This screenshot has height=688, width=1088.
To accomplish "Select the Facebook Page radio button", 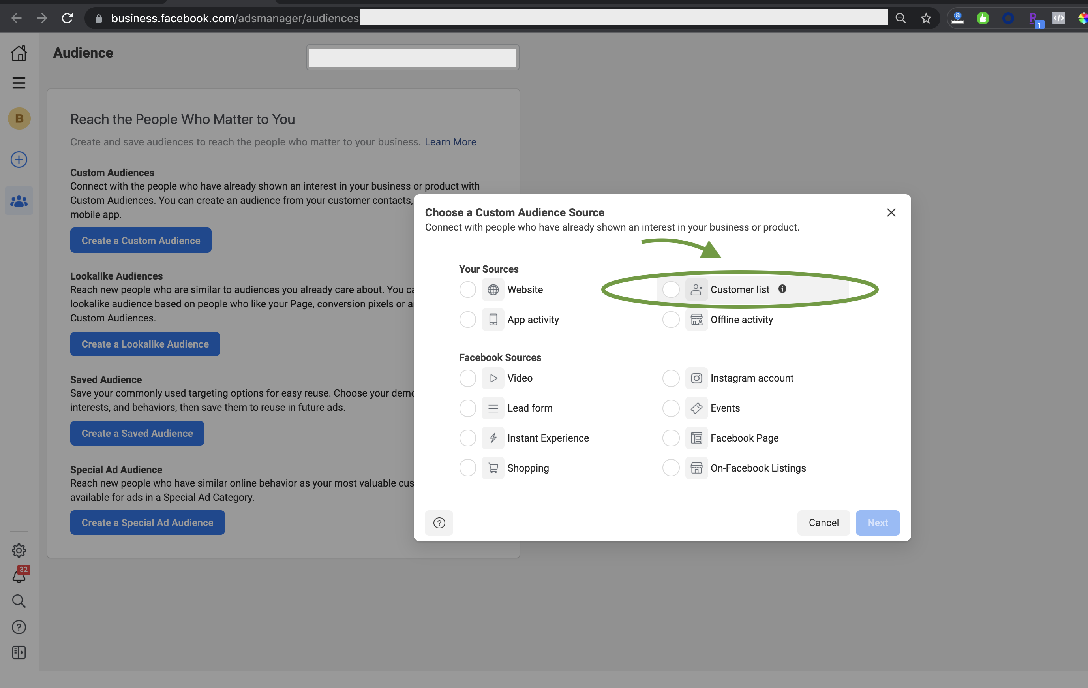I will (671, 438).
